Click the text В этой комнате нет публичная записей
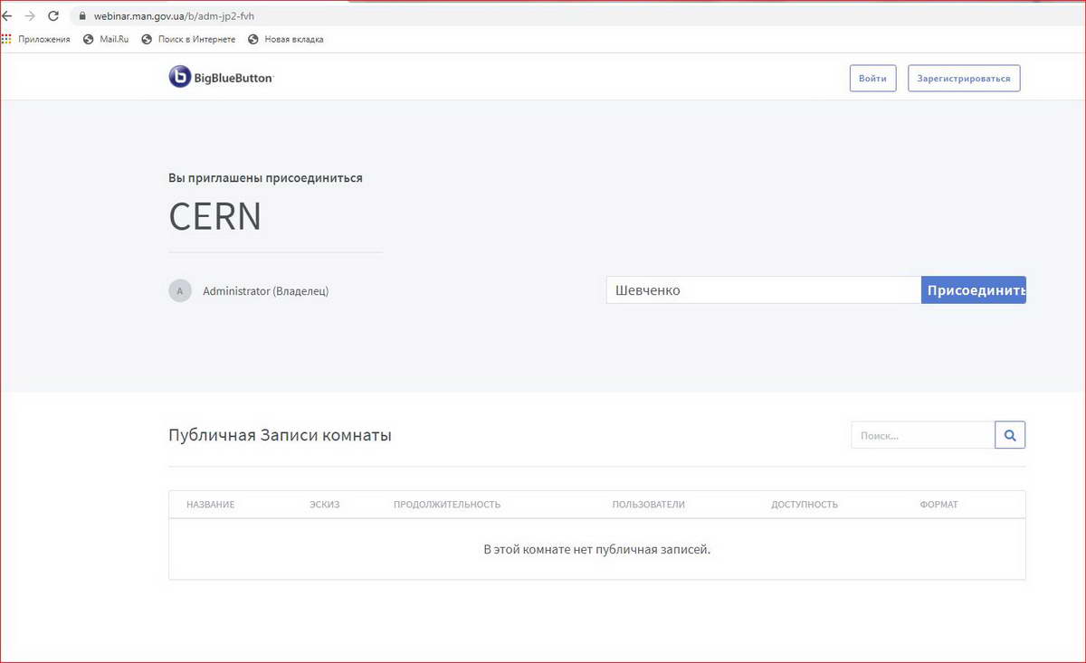Image resolution: width=1086 pixels, height=663 pixels. point(597,549)
